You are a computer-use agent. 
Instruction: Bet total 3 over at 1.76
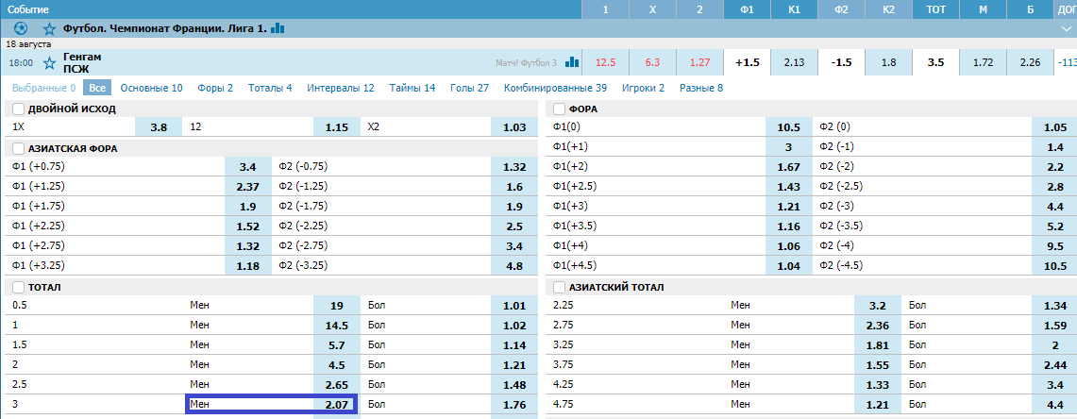[514, 405]
